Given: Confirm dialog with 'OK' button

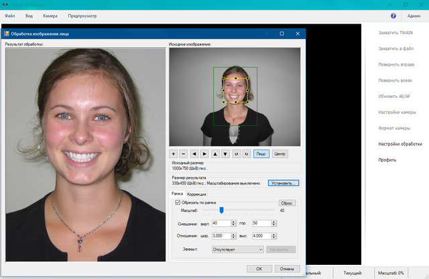Looking at the screenshot, I should point(259,269).
